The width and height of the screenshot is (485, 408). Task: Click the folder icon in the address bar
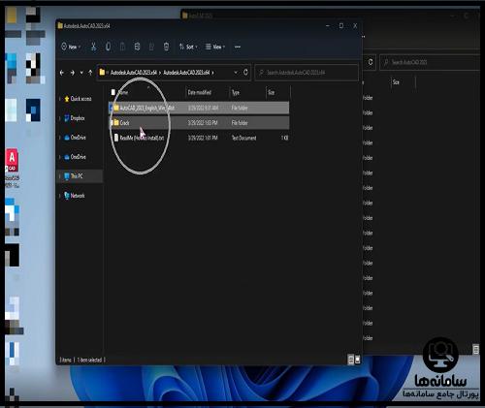(x=102, y=72)
